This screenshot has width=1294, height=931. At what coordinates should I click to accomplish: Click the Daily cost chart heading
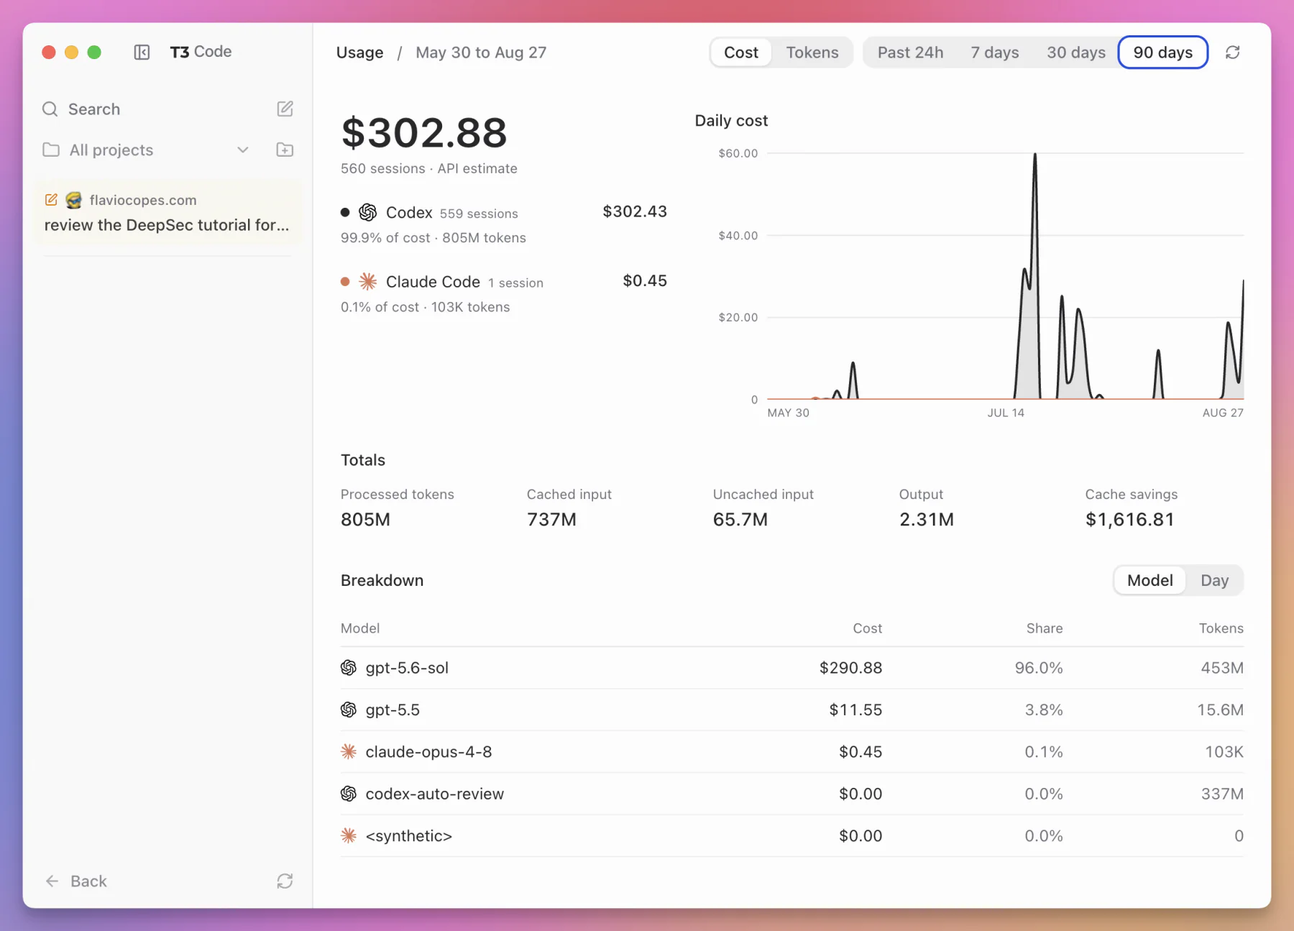(731, 121)
